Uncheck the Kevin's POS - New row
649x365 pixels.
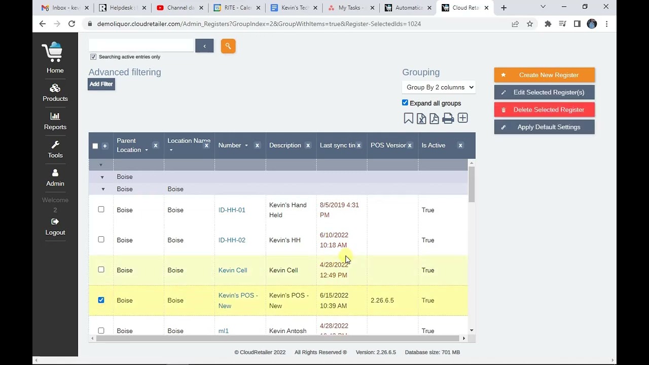(101, 300)
